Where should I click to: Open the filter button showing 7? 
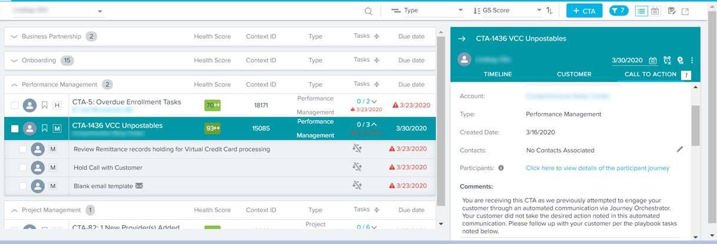(619, 11)
